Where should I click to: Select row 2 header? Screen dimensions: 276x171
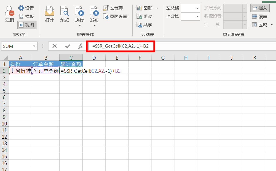tap(4, 71)
